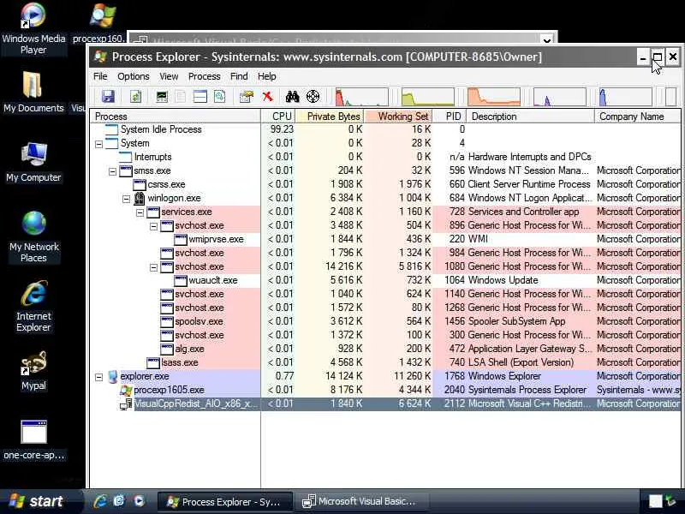685x514 pixels.
Task: Select the Interrupts row
Action: click(385, 157)
